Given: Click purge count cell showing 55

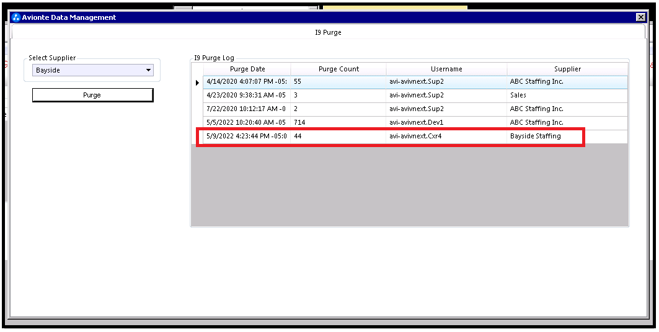Looking at the screenshot, I should click(338, 82).
